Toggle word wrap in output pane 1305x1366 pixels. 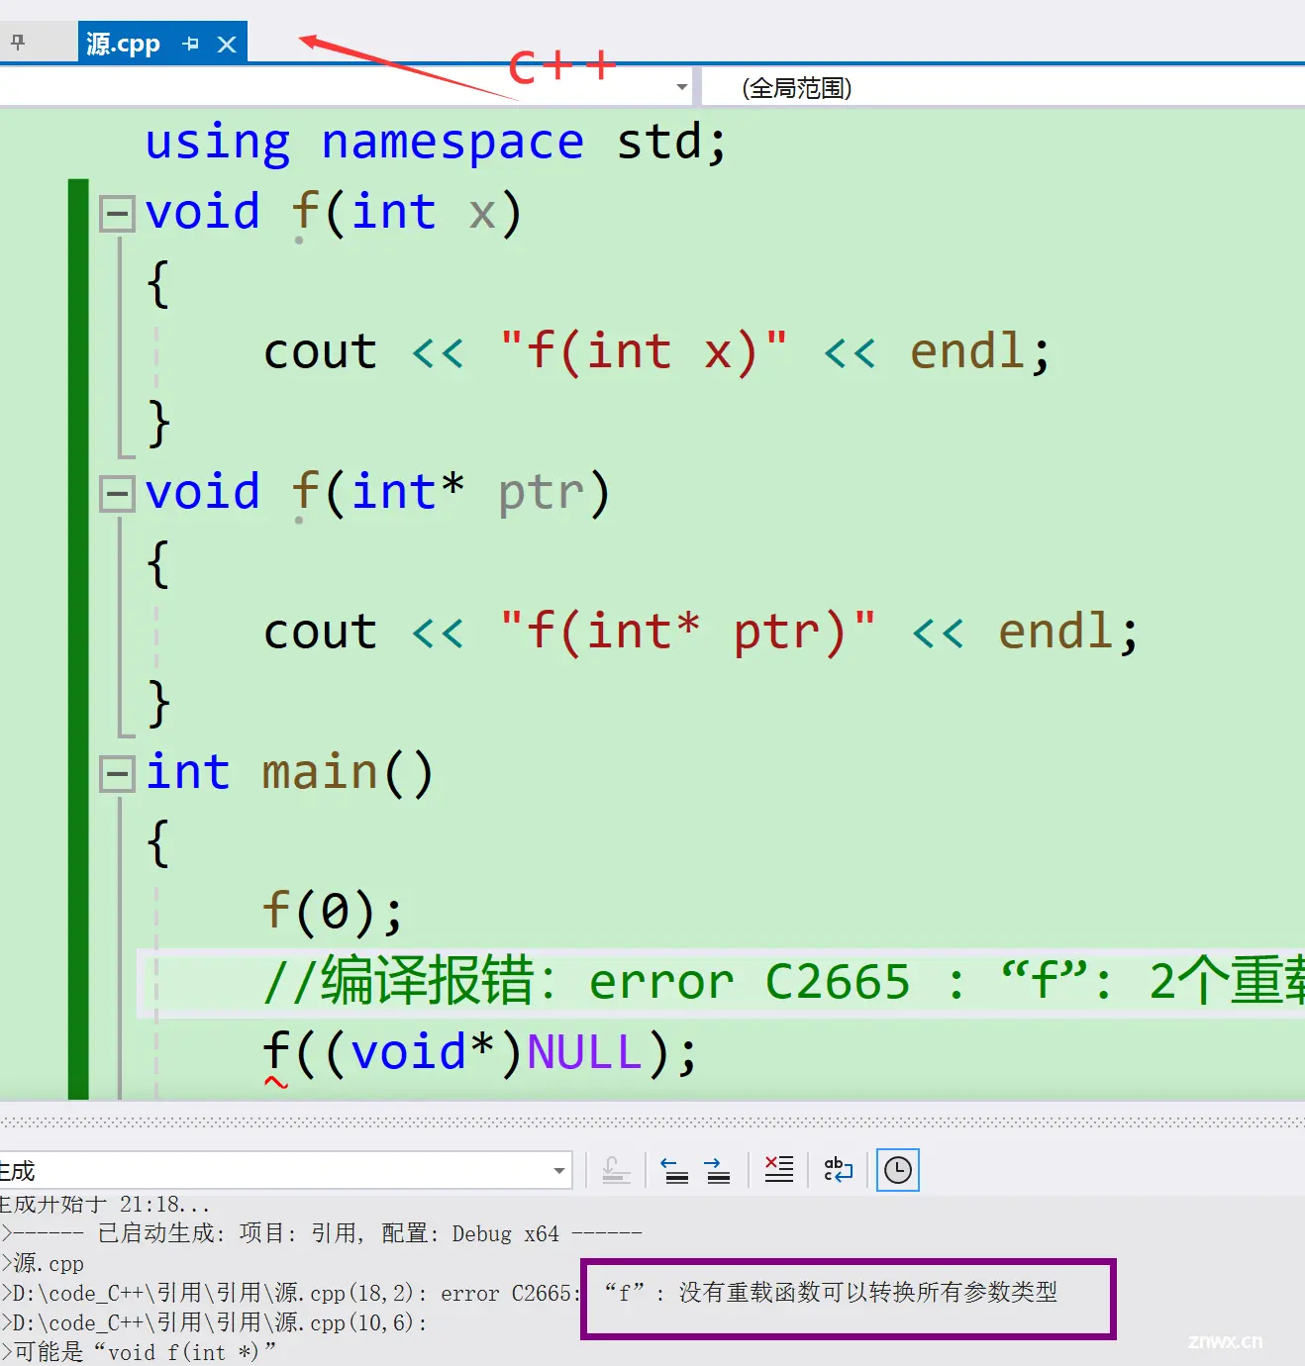[x=838, y=1170]
